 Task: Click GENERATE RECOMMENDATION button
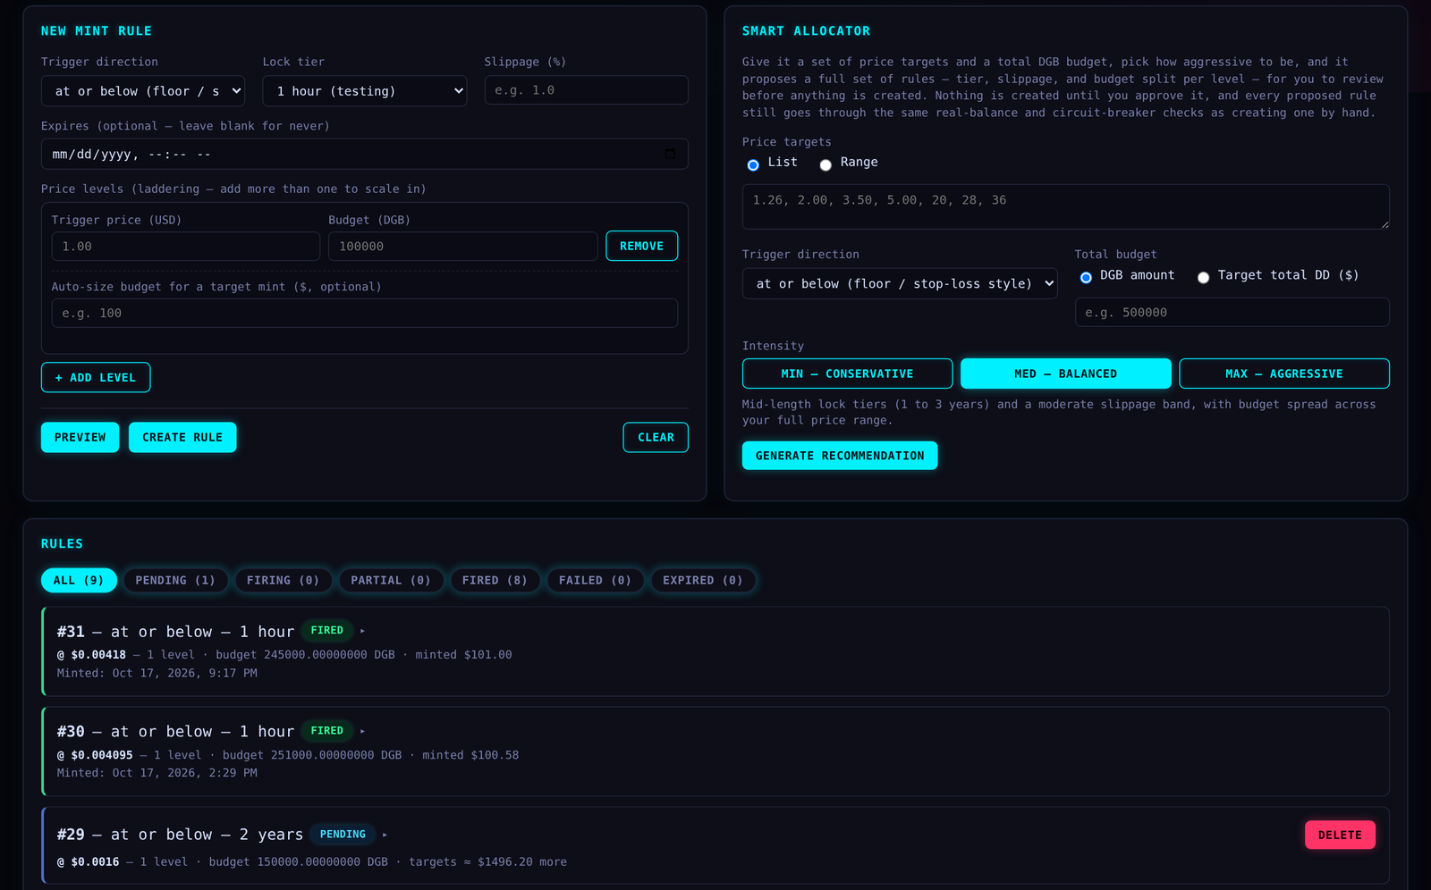(840, 456)
